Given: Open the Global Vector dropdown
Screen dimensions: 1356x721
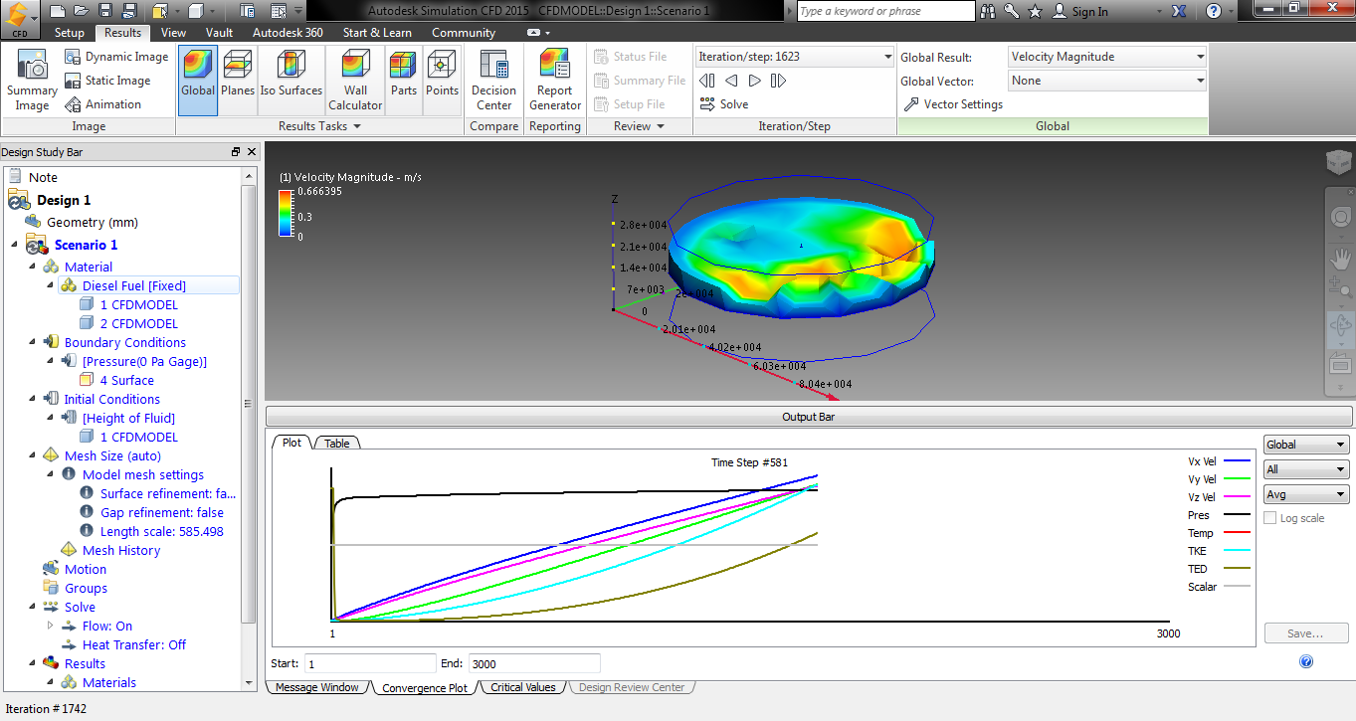Looking at the screenshot, I should pyautogui.click(x=1105, y=81).
